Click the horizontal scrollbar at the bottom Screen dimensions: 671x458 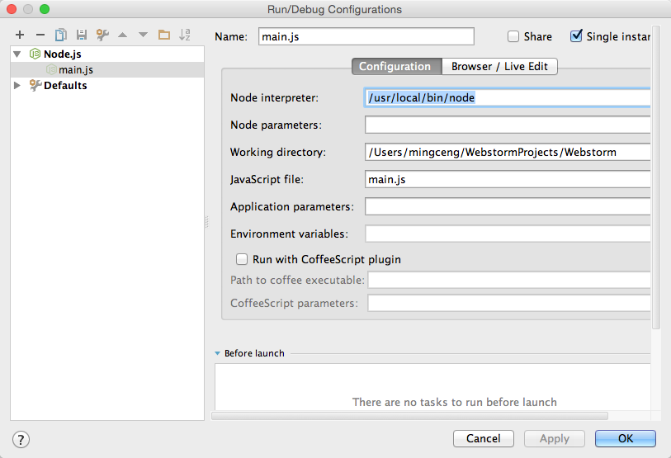point(409,416)
